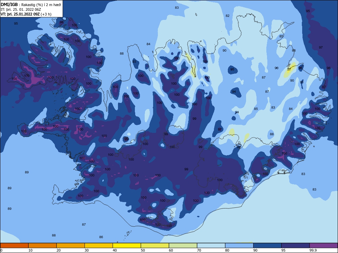The image size is (338, 253).
Task: Select the line 'IT: þri. 25. 01. 2022 06Z'
Action: click(x=21, y=9)
